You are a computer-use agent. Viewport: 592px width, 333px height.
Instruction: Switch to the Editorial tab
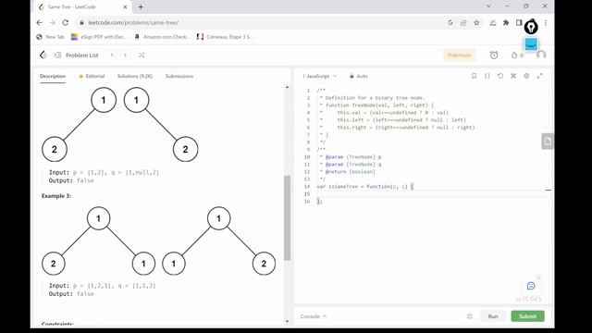pos(92,76)
